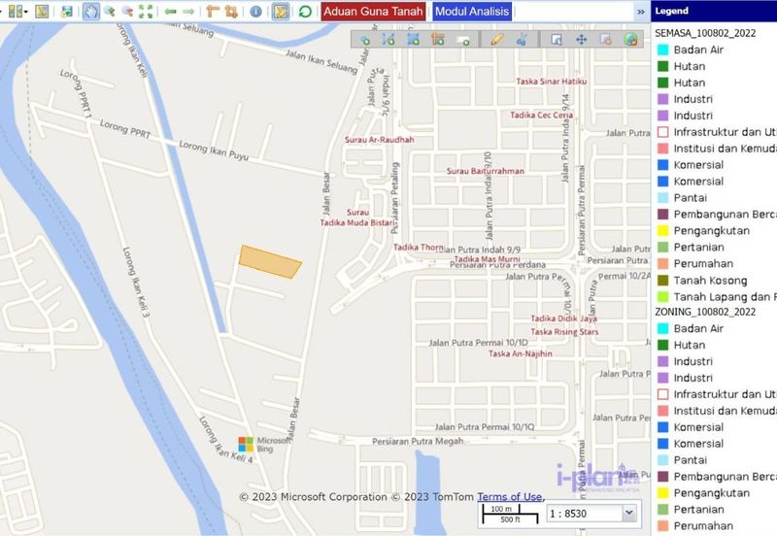
Task: Click the blue info identify tool
Action: (255, 12)
